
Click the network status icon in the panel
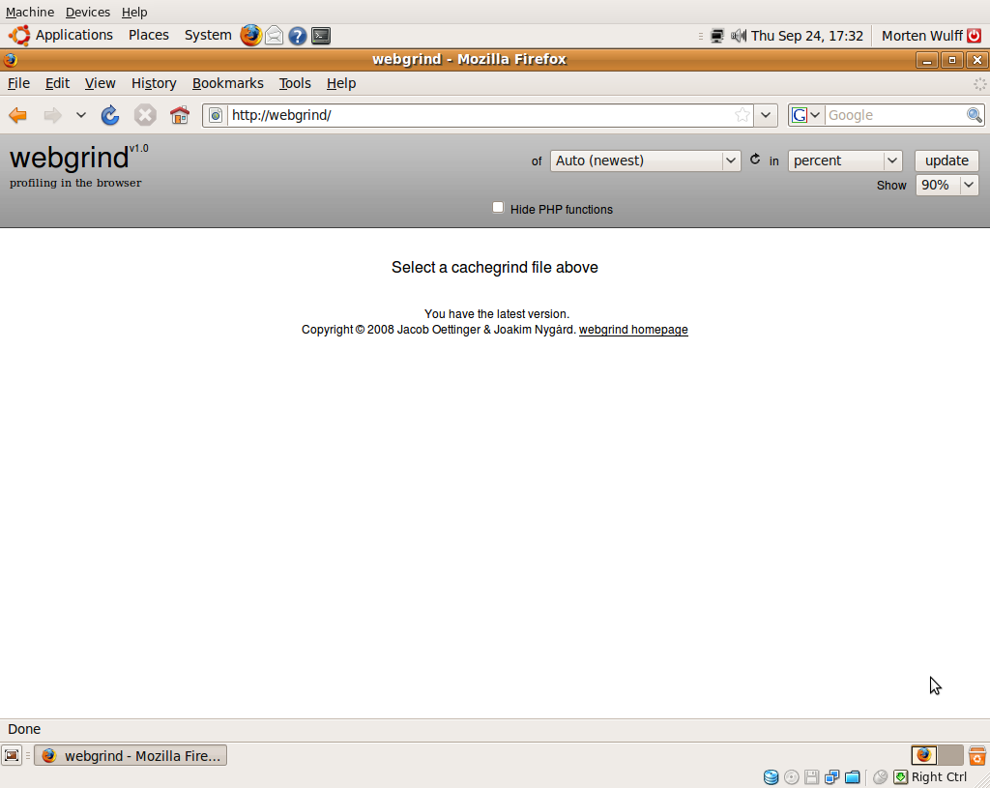(x=717, y=36)
